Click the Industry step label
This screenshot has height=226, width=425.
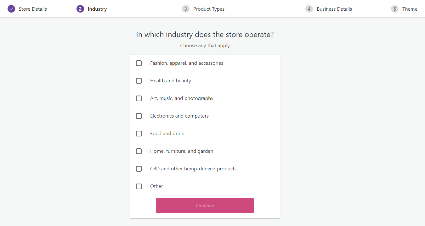coord(97,9)
